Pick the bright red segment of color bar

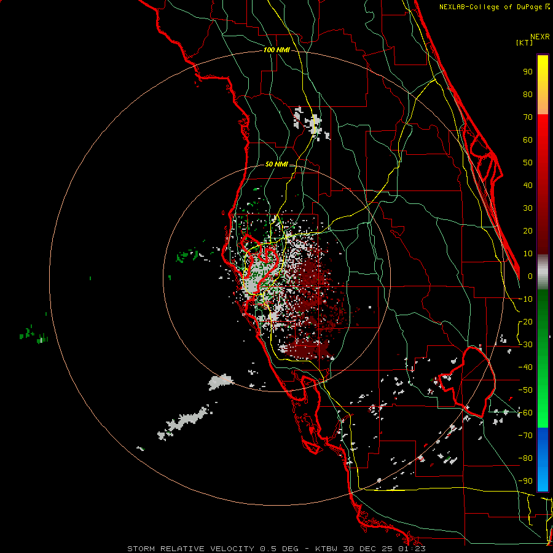point(543,184)
